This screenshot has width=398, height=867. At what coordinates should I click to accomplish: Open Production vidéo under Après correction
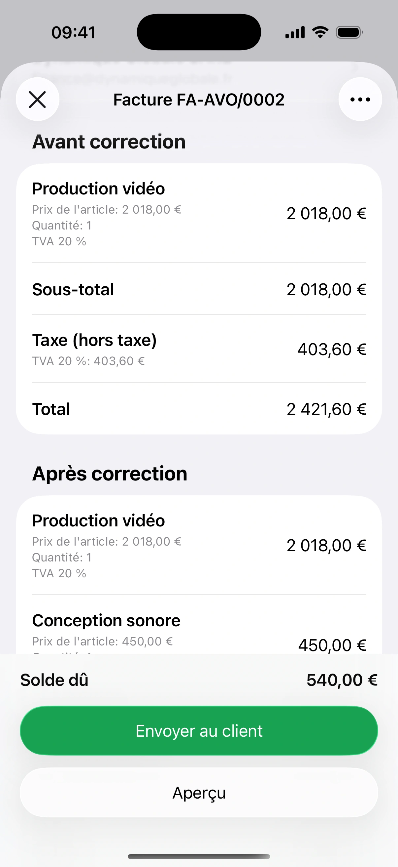pyautogui.click(x=199, y=546)
